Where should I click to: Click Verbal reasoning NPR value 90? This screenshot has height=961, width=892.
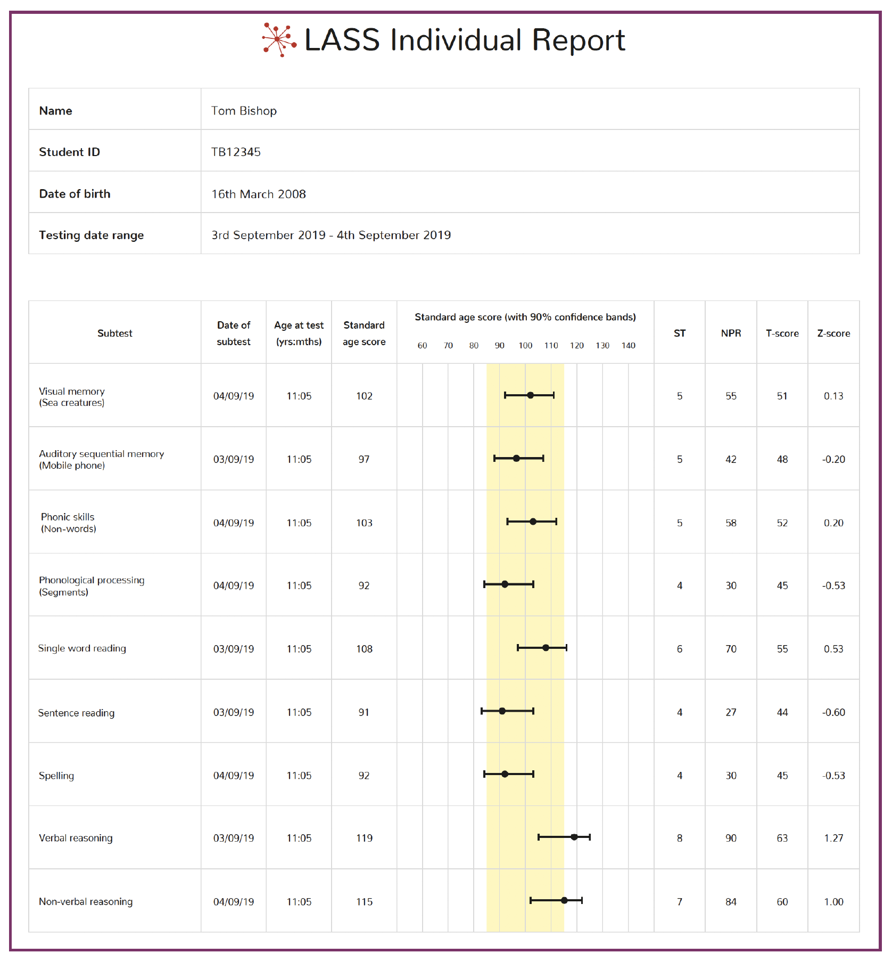pos(731,838)
